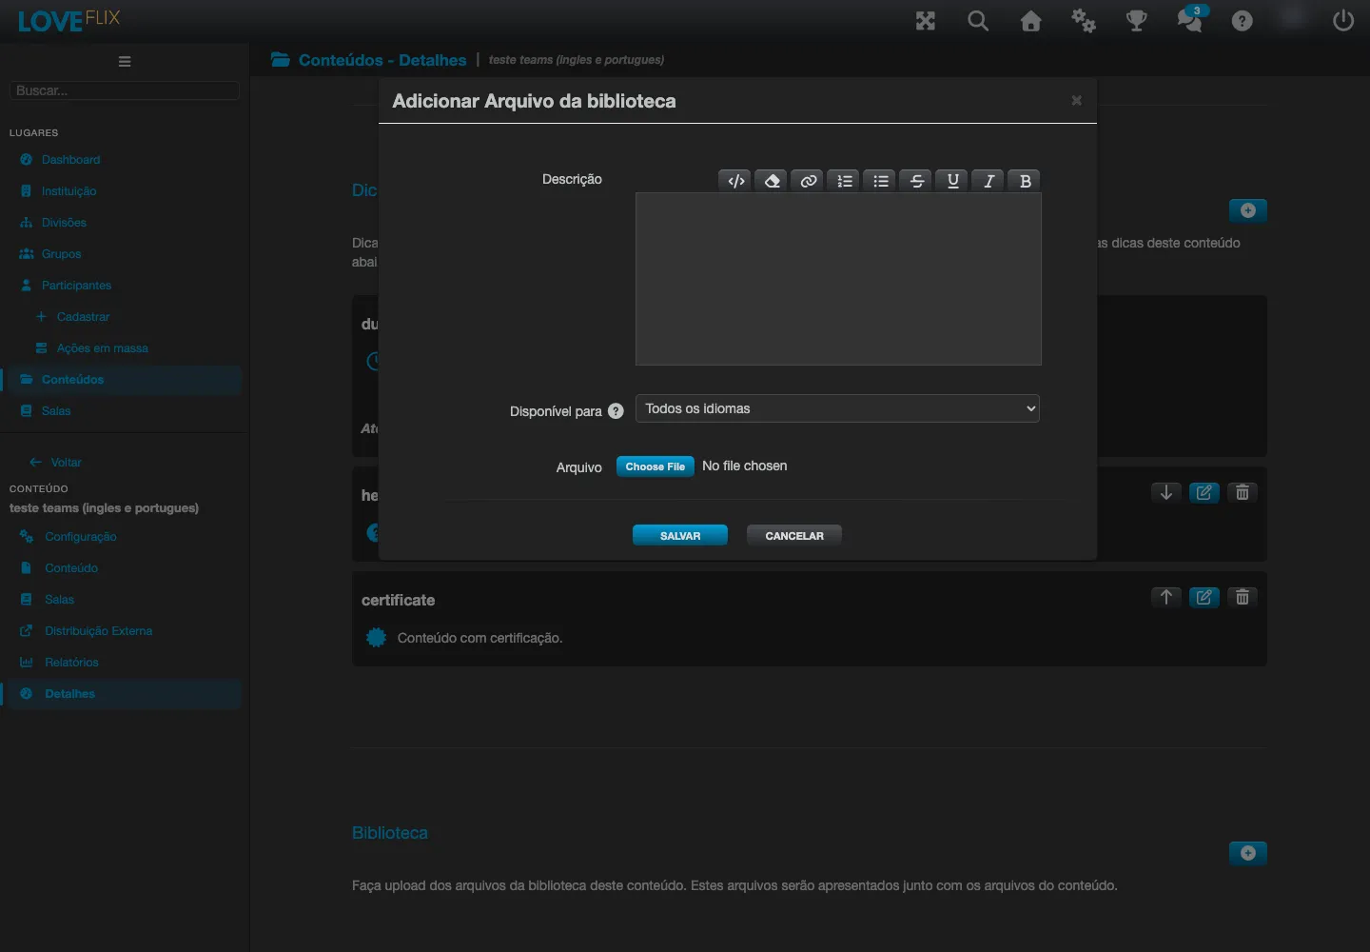Click the Voltar back link

click(66, 463)
